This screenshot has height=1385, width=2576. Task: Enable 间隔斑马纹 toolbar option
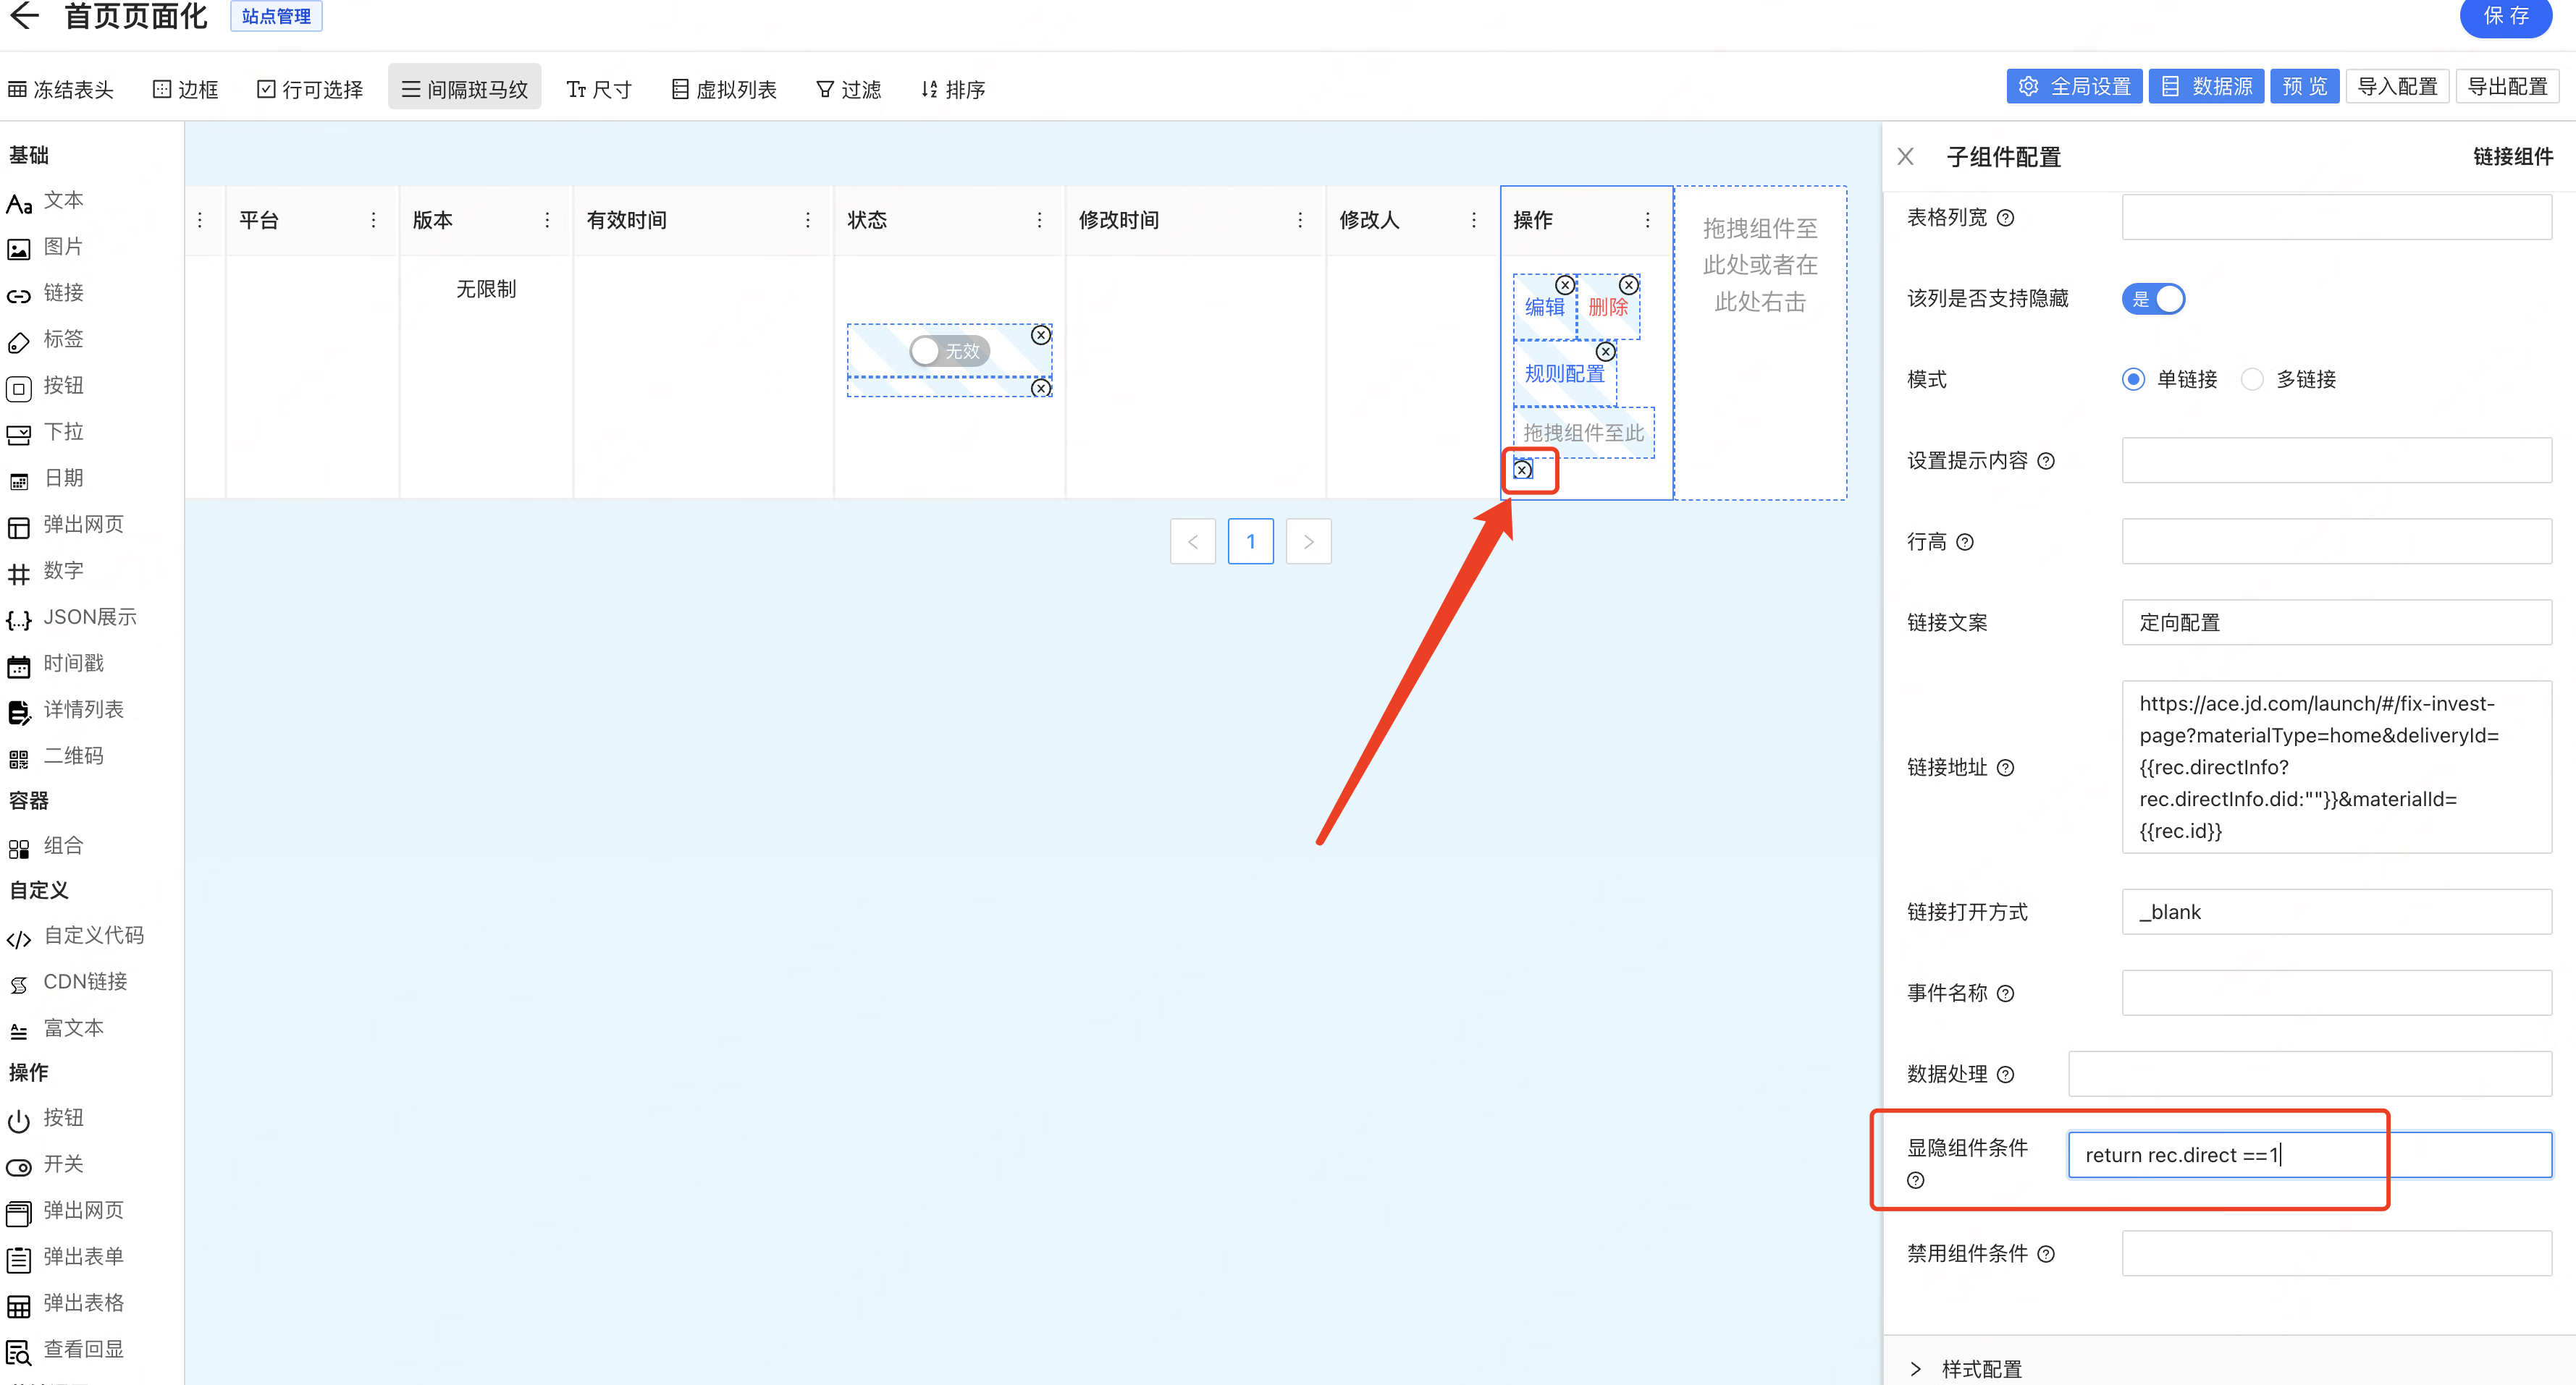pos(464,89)
